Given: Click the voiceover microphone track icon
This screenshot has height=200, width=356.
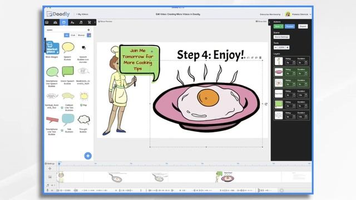Looking at the screenshot, I should click(48, 190).
